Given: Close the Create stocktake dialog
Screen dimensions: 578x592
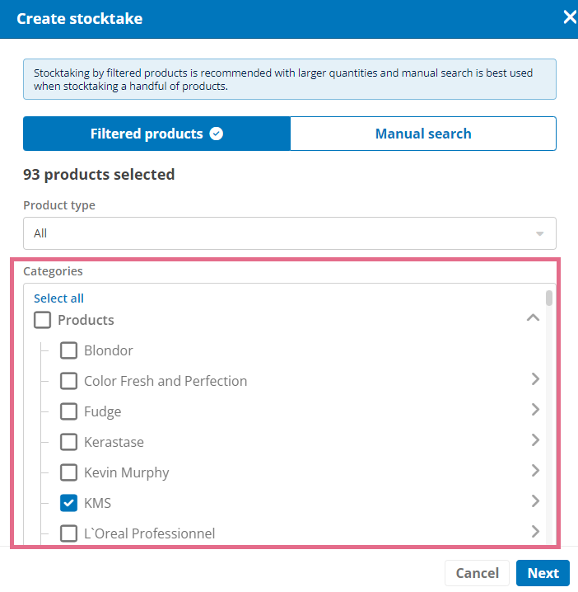Looking at the screenshot, I should 570,17.
